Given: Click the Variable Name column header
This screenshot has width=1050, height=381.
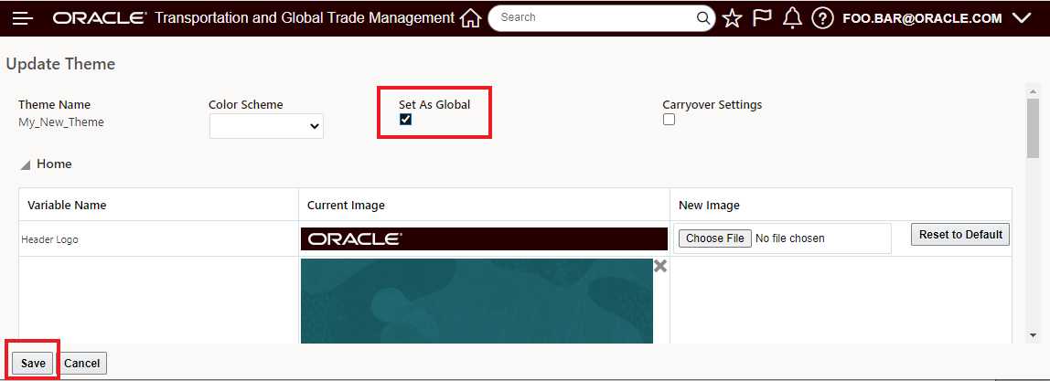Looking at the screenshot, I should (67, 206).
